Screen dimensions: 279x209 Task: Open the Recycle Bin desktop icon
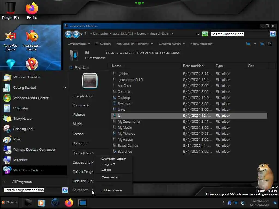10,10
